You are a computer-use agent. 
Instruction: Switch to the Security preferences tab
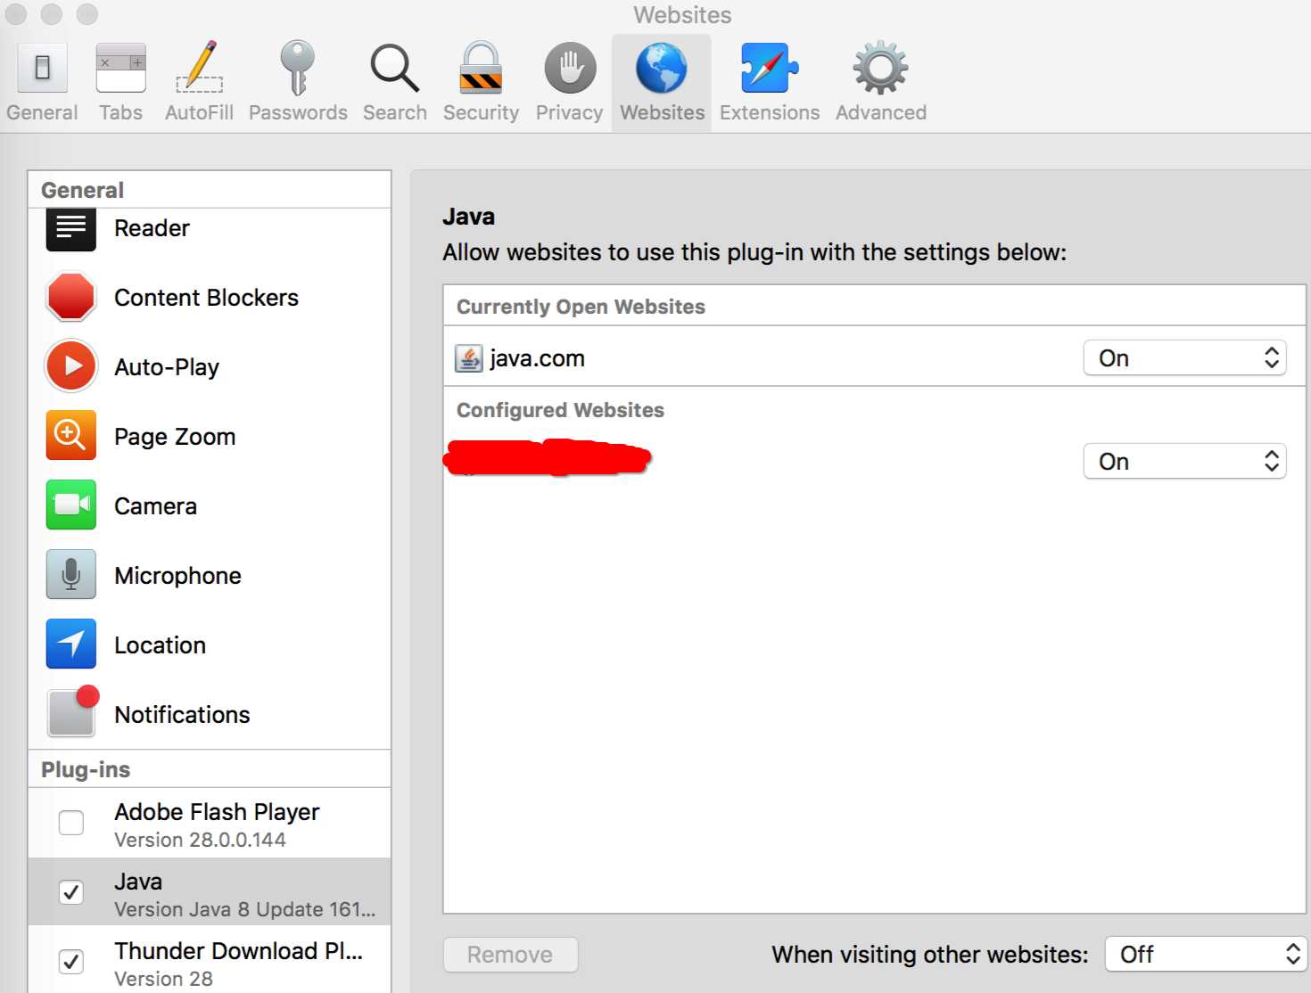pos(481,82)
